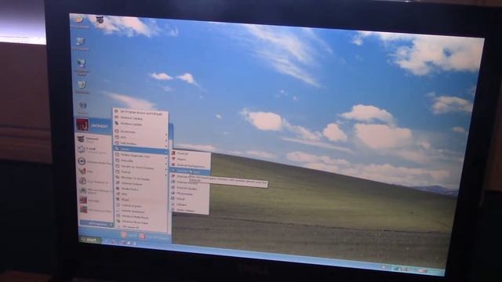Open FreeCell from the Games submenu
Image resolution: width=502 pixels, height=282 pixels.
pyautogui.click(x=190, y=154)
